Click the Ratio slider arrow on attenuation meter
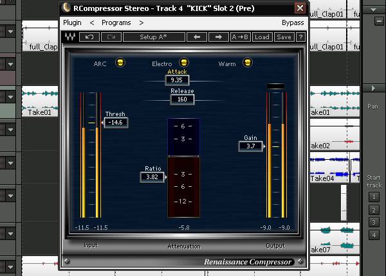 click(x=166, y=177)
